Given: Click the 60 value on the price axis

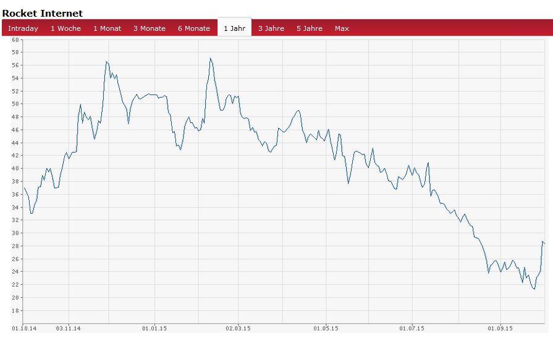Looking at the screenshot, I should (15, 40).
